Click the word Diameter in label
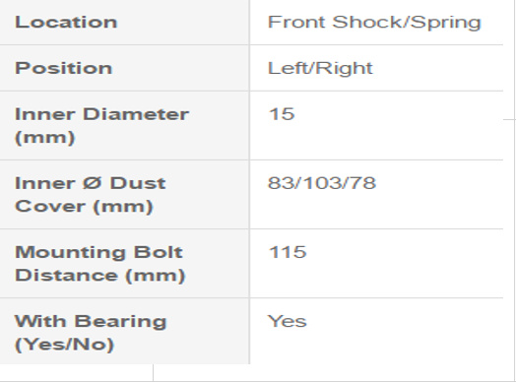Screen dimensions: 516x382 (136, 114)
